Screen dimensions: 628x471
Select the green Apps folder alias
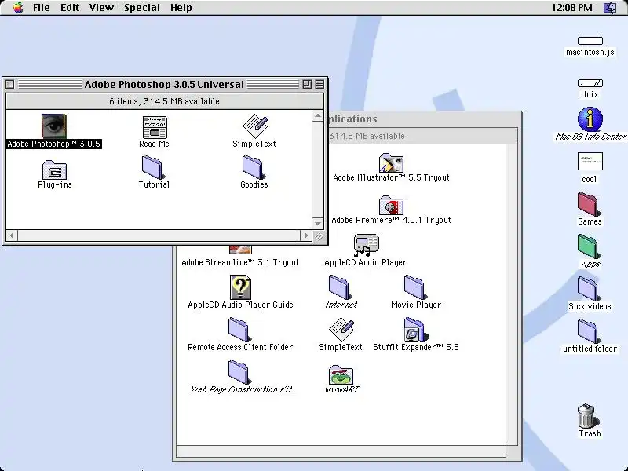(588, 246)
